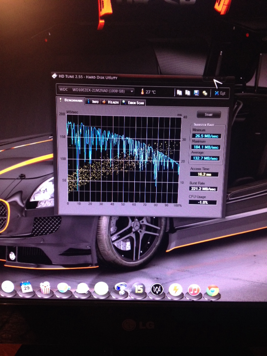Click the thermometer temperature icon
Viewport: 267px width, 356px height.
pos(142,92)
